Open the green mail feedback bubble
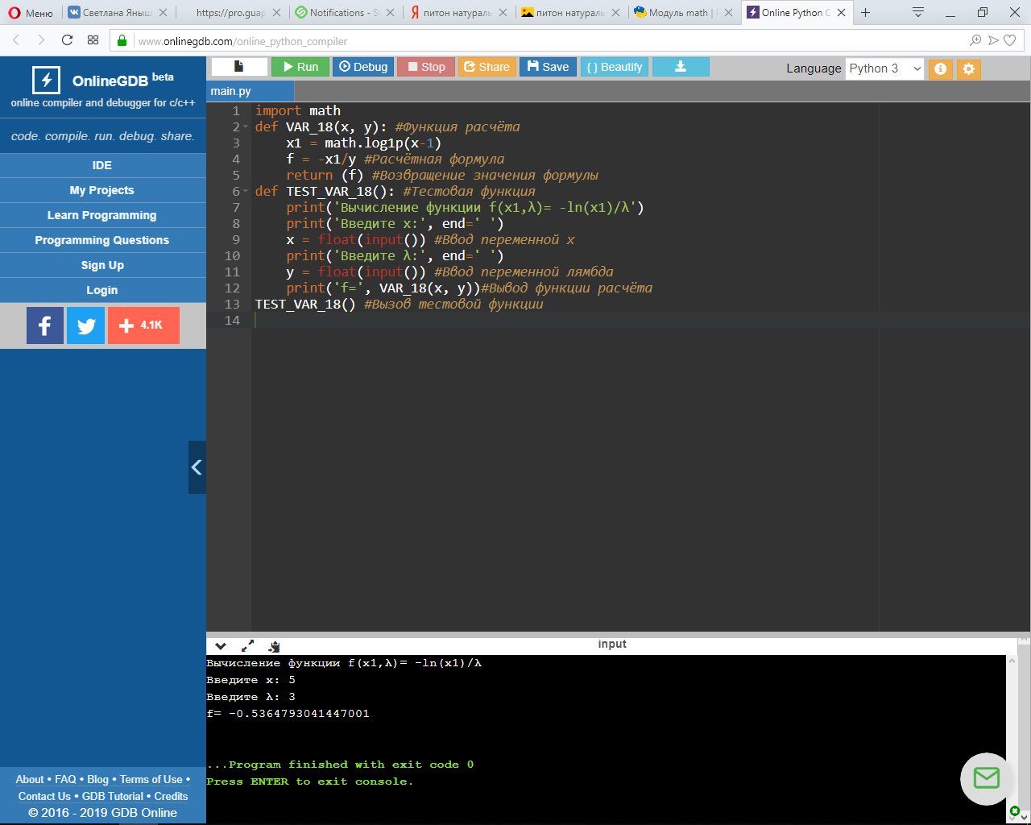 (x=986, y=778)
